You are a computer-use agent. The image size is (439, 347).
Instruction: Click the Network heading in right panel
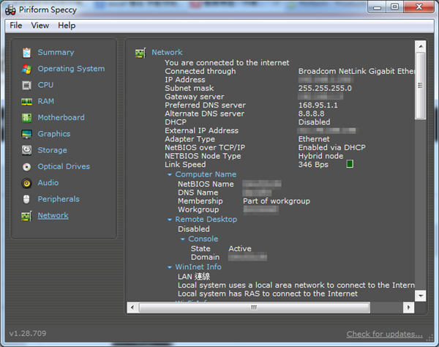[x=167, y=53]
